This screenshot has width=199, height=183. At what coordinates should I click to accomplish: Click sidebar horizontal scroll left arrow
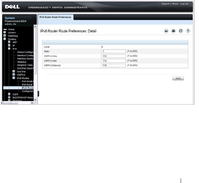tap(2, 103)
